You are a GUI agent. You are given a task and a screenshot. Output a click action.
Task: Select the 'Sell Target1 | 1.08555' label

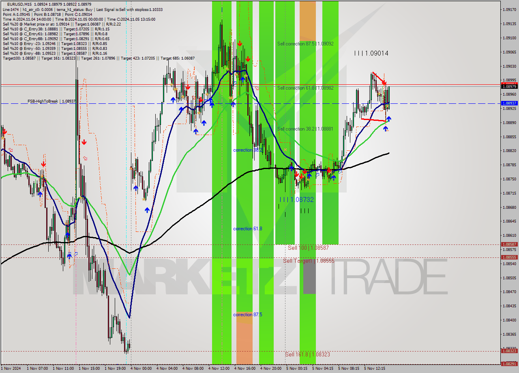coord(309,261)
